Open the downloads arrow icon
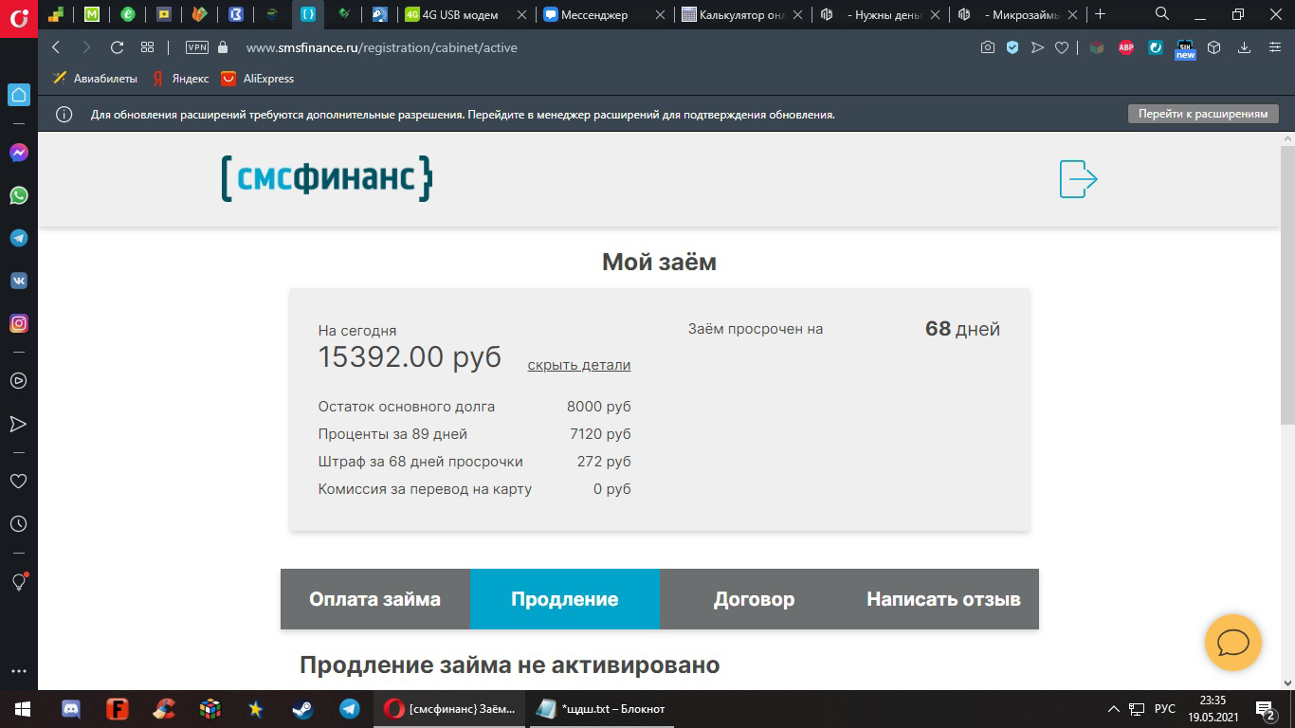 [1244, 47]
